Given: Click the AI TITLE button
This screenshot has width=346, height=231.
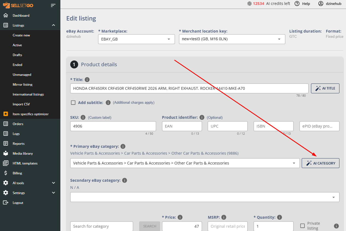Looking at the screenshot, I should tap(325, 88).
